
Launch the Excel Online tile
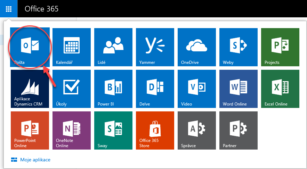point(280,89)
